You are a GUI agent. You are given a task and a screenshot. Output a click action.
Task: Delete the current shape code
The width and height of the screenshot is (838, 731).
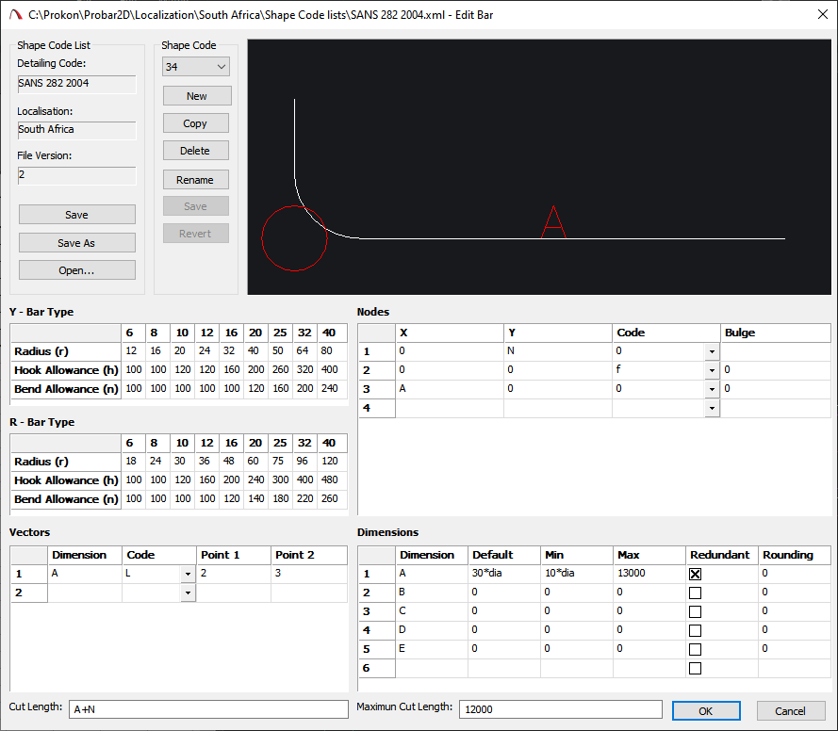tap(196, 151)
